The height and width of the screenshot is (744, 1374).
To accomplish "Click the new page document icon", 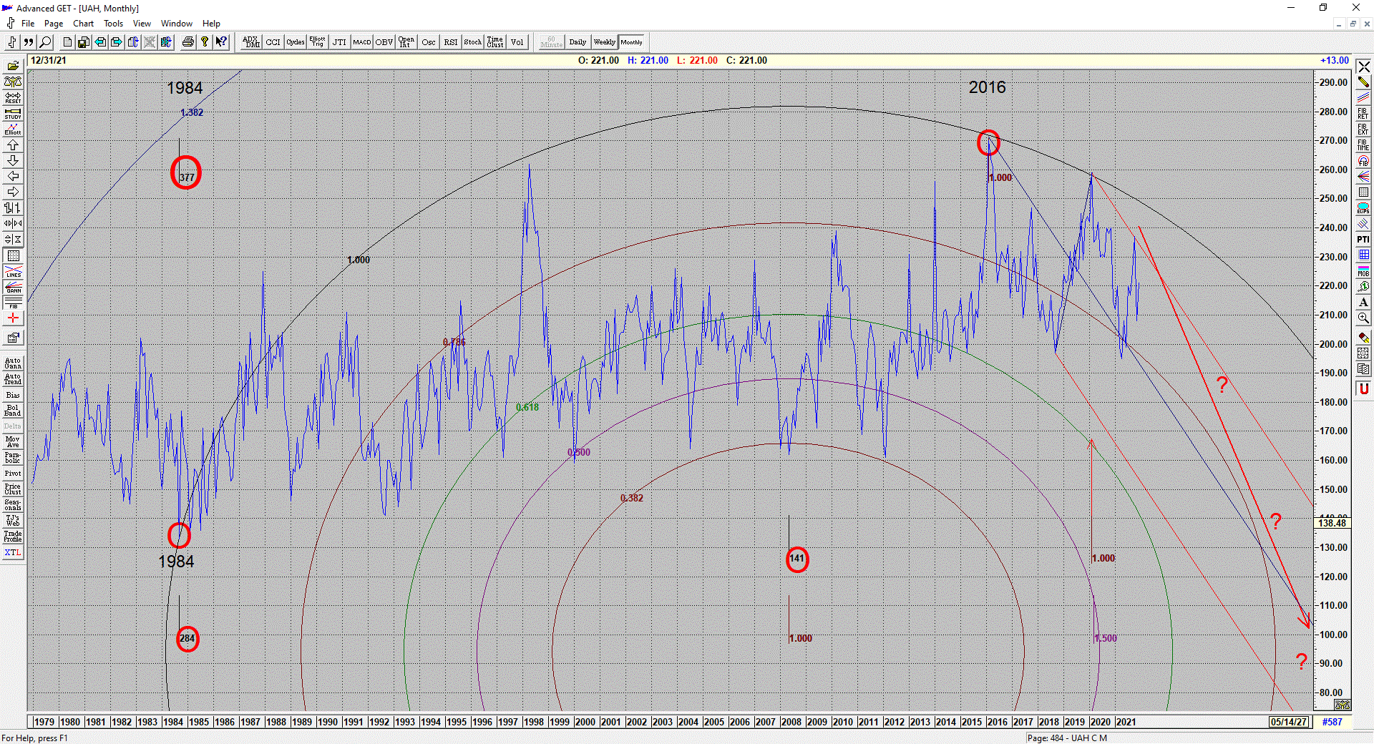I will tap(67, 42).
